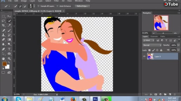Toggle Lock position
The height and width of the screenshot is (101, 181).
pyautogui.click(x=157, y=50)
